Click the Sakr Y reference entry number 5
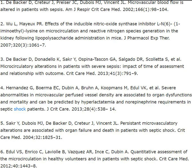This screenshot has height=168, width=192. [x=93, y=130]
